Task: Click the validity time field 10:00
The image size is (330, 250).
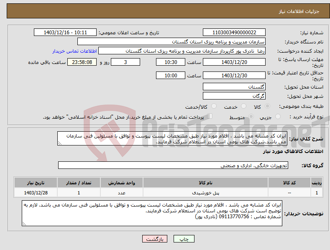Action: 171,75
